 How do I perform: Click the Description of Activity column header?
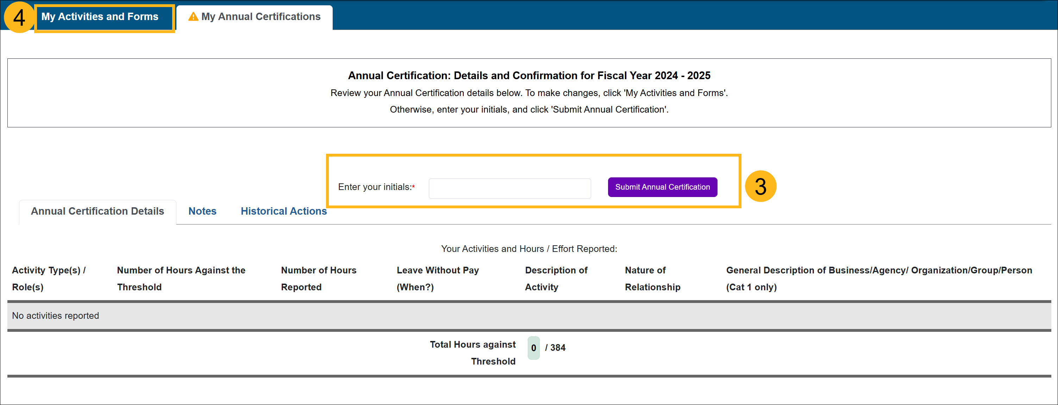point(556,279)
